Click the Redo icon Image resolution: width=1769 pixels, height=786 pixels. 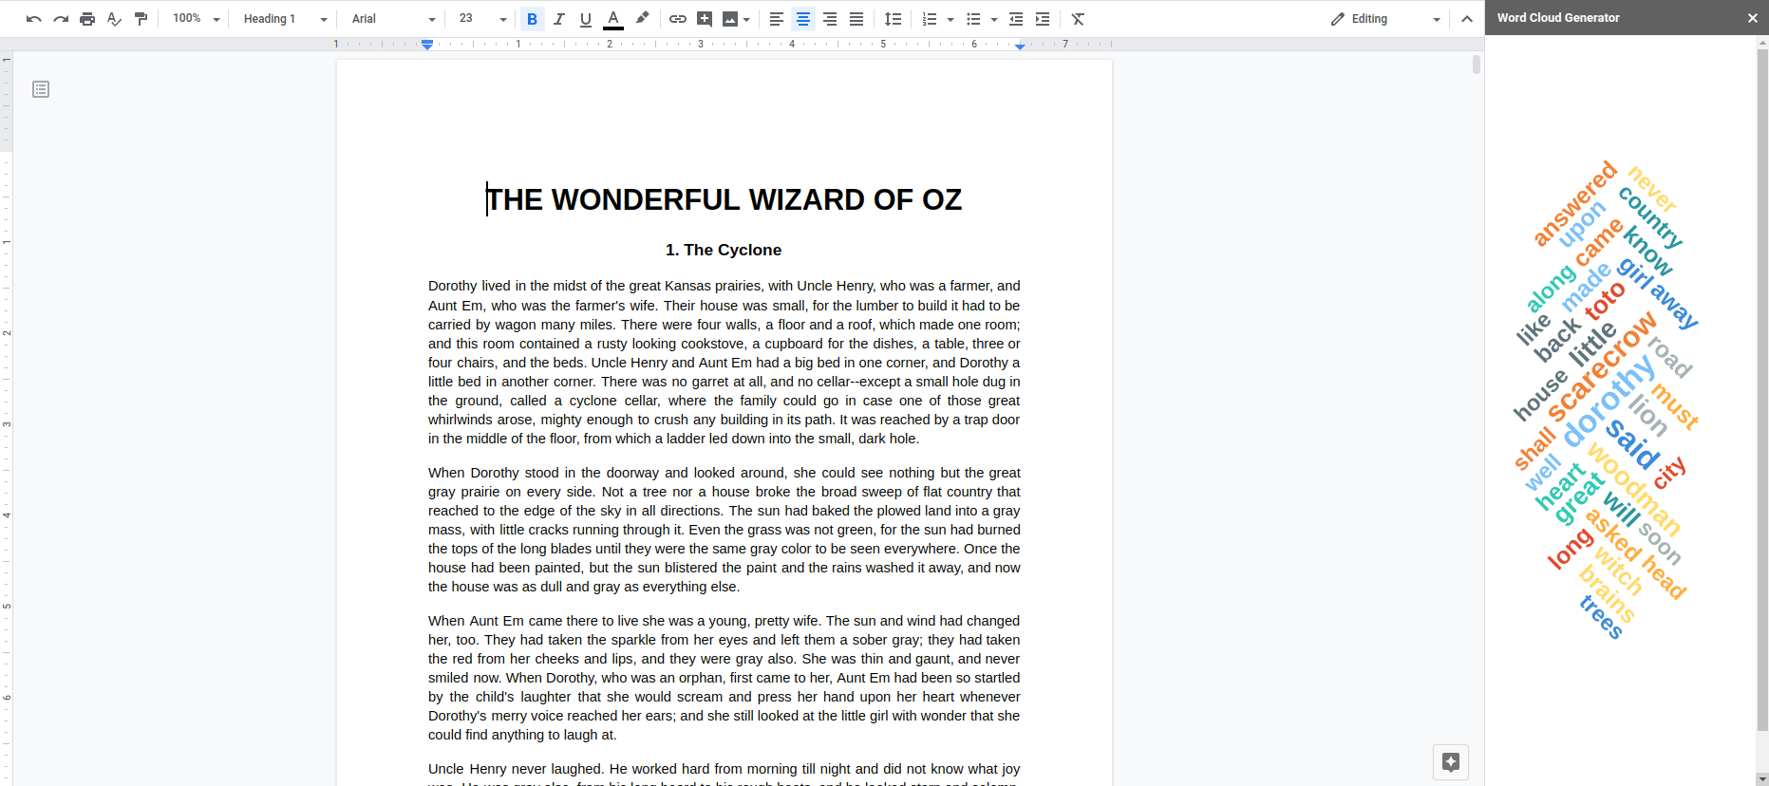pyautogui.click(x=61, y=19)
